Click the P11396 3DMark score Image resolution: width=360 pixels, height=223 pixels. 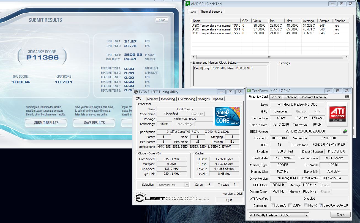[x=42, y=58]
